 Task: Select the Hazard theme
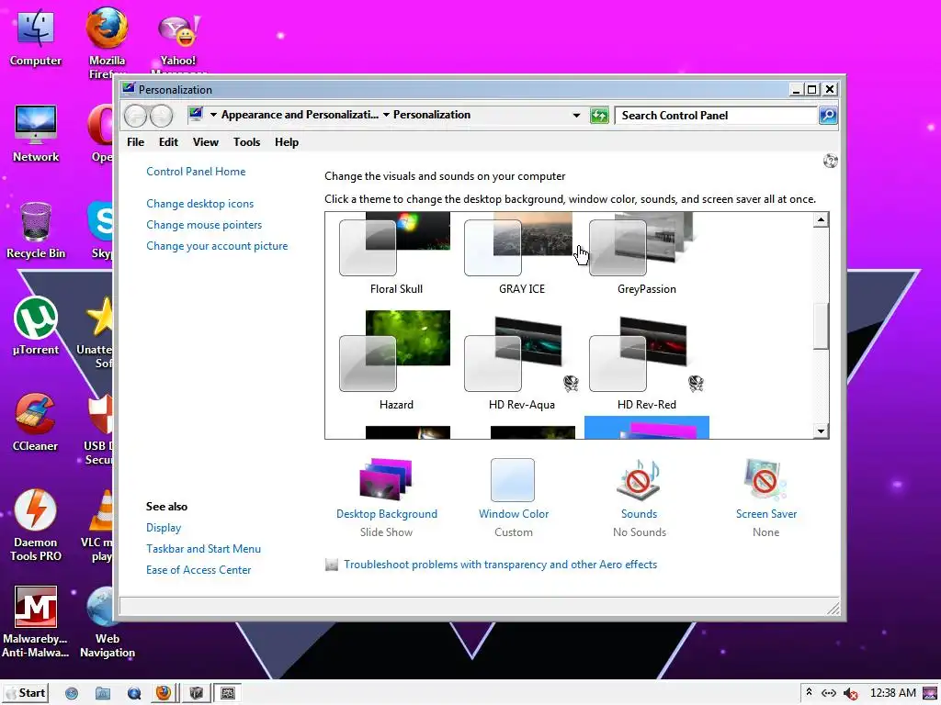(x=395, y=360)
